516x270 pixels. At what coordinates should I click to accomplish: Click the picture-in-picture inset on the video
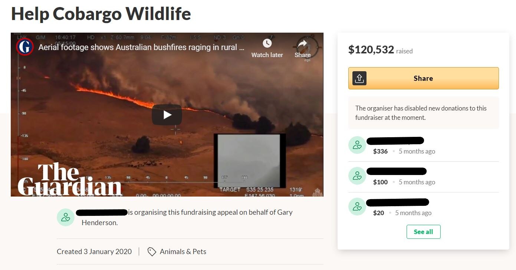(249, 161)
